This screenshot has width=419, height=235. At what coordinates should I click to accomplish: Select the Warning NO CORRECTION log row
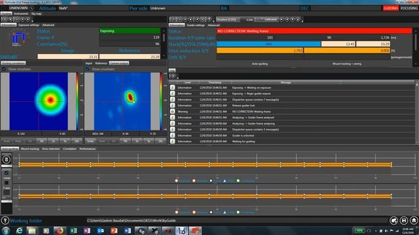point(292,112)
